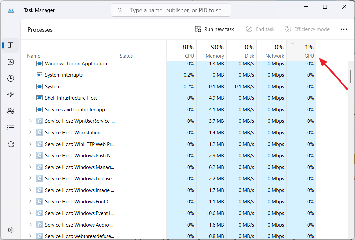This screenshot has height=240, width=355.
Task: Expand Service Host: Windows Audio
Action: click(30, 225)
